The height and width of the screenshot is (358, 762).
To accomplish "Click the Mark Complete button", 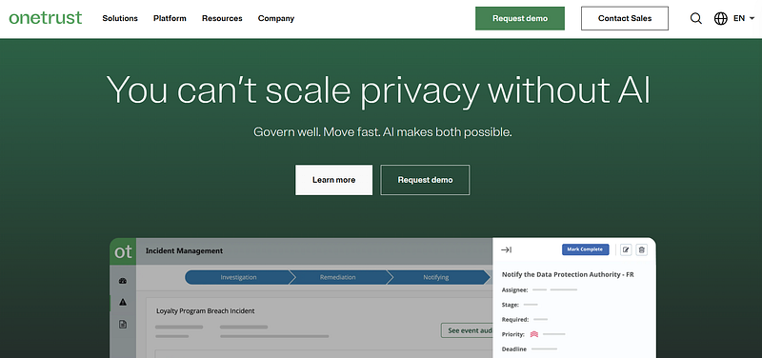I will click(585, 249).
